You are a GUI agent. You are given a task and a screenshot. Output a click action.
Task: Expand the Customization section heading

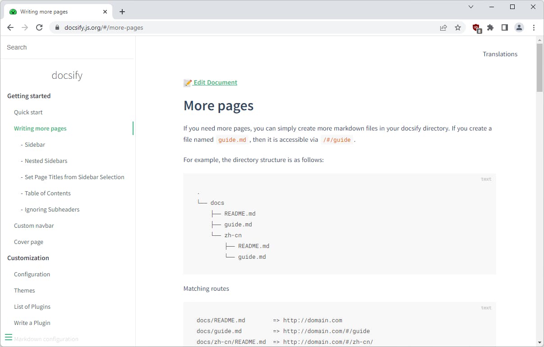pos(28,257)
